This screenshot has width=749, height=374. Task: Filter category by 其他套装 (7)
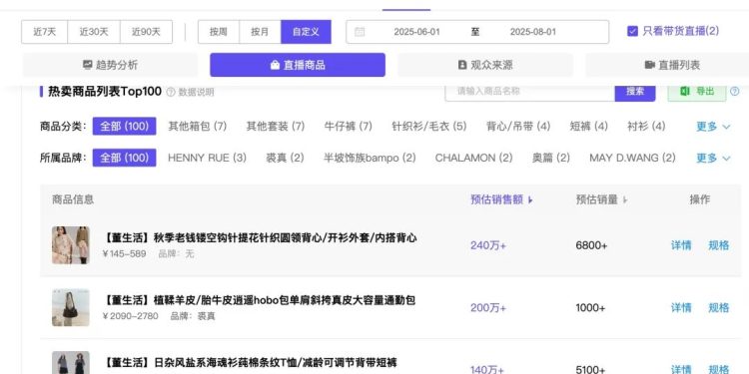(x=276, y=127)
